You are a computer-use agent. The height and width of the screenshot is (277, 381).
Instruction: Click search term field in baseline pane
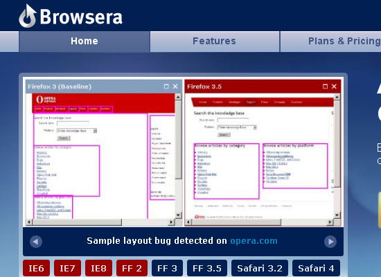pyautogui.click(x=73, y=123)
